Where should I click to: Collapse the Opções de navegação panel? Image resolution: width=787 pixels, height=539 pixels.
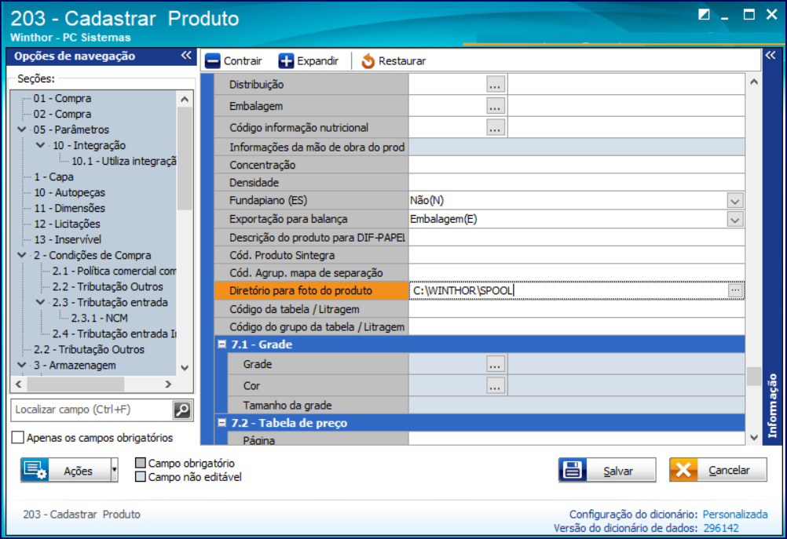186,55
